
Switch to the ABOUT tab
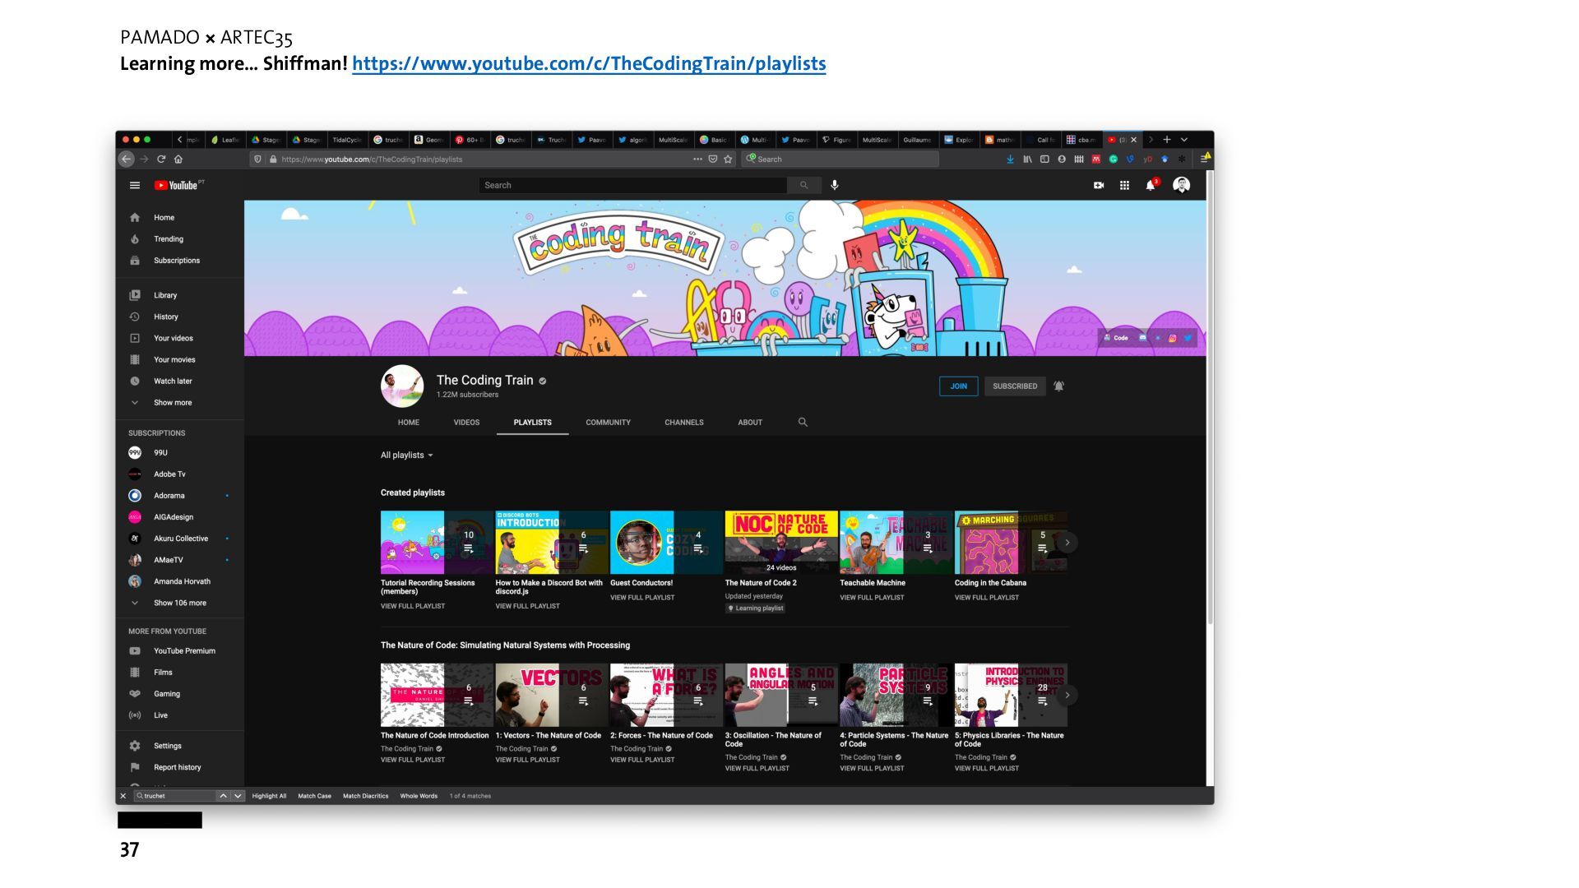[750, 423]
